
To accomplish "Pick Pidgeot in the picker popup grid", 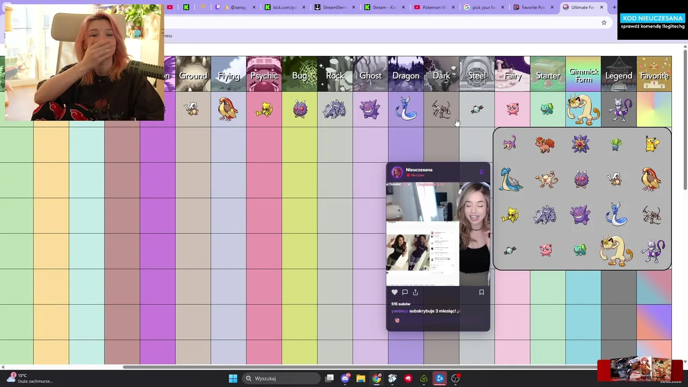I will 651,180.
